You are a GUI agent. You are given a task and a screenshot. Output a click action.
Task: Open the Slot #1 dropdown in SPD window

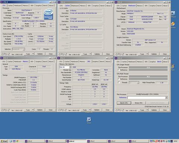pos(70,67)
